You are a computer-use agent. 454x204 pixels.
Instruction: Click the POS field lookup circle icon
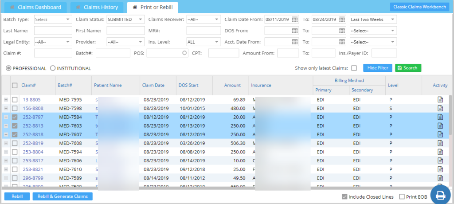coord(184,53)
